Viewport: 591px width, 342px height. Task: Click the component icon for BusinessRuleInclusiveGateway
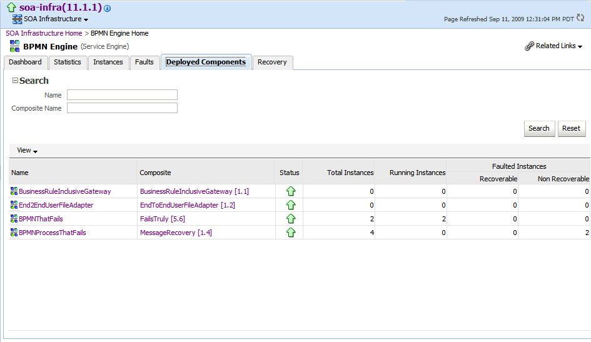(x=14, y=191)
